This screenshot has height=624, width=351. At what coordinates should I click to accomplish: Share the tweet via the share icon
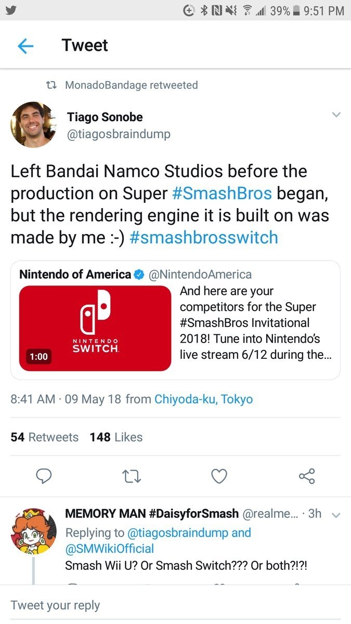tap(306, 476)
